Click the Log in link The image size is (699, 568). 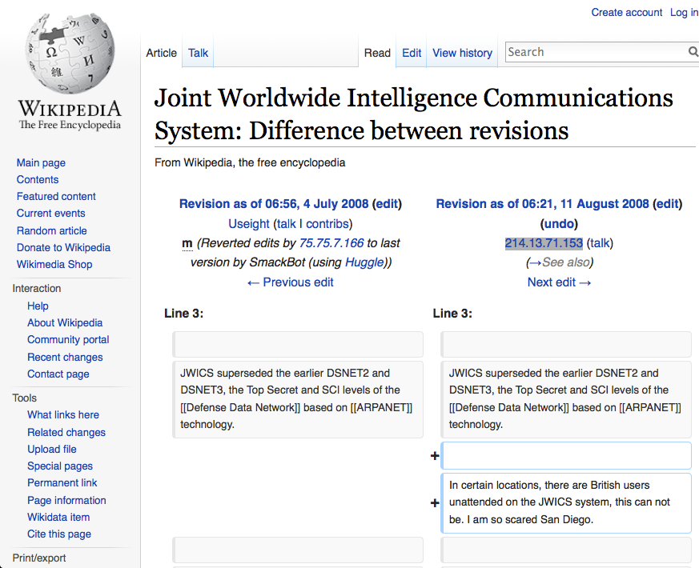coord(684,13)
